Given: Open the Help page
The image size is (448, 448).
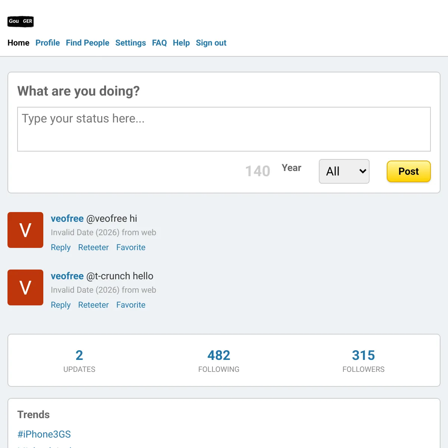Looking at the screenshot, I should [x=181, y=43].
